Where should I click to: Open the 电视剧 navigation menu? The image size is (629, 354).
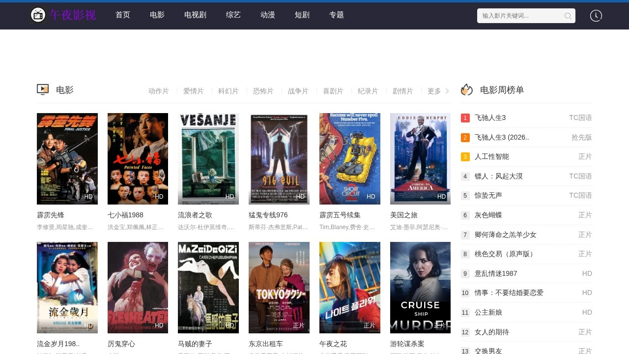(x=195, y=15)
